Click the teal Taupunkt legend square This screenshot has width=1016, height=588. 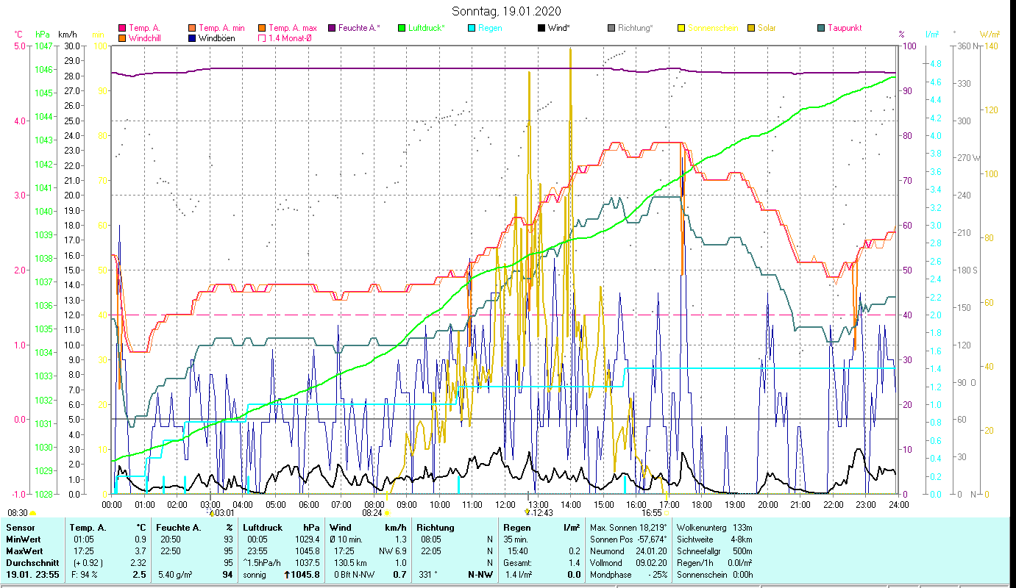pos(822,29)
